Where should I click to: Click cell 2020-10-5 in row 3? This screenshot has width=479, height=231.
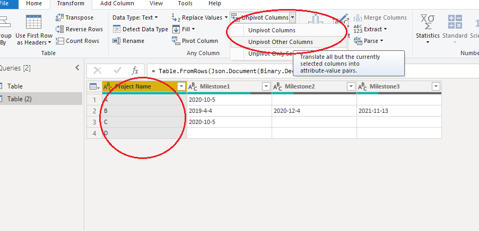pos(229,122)
